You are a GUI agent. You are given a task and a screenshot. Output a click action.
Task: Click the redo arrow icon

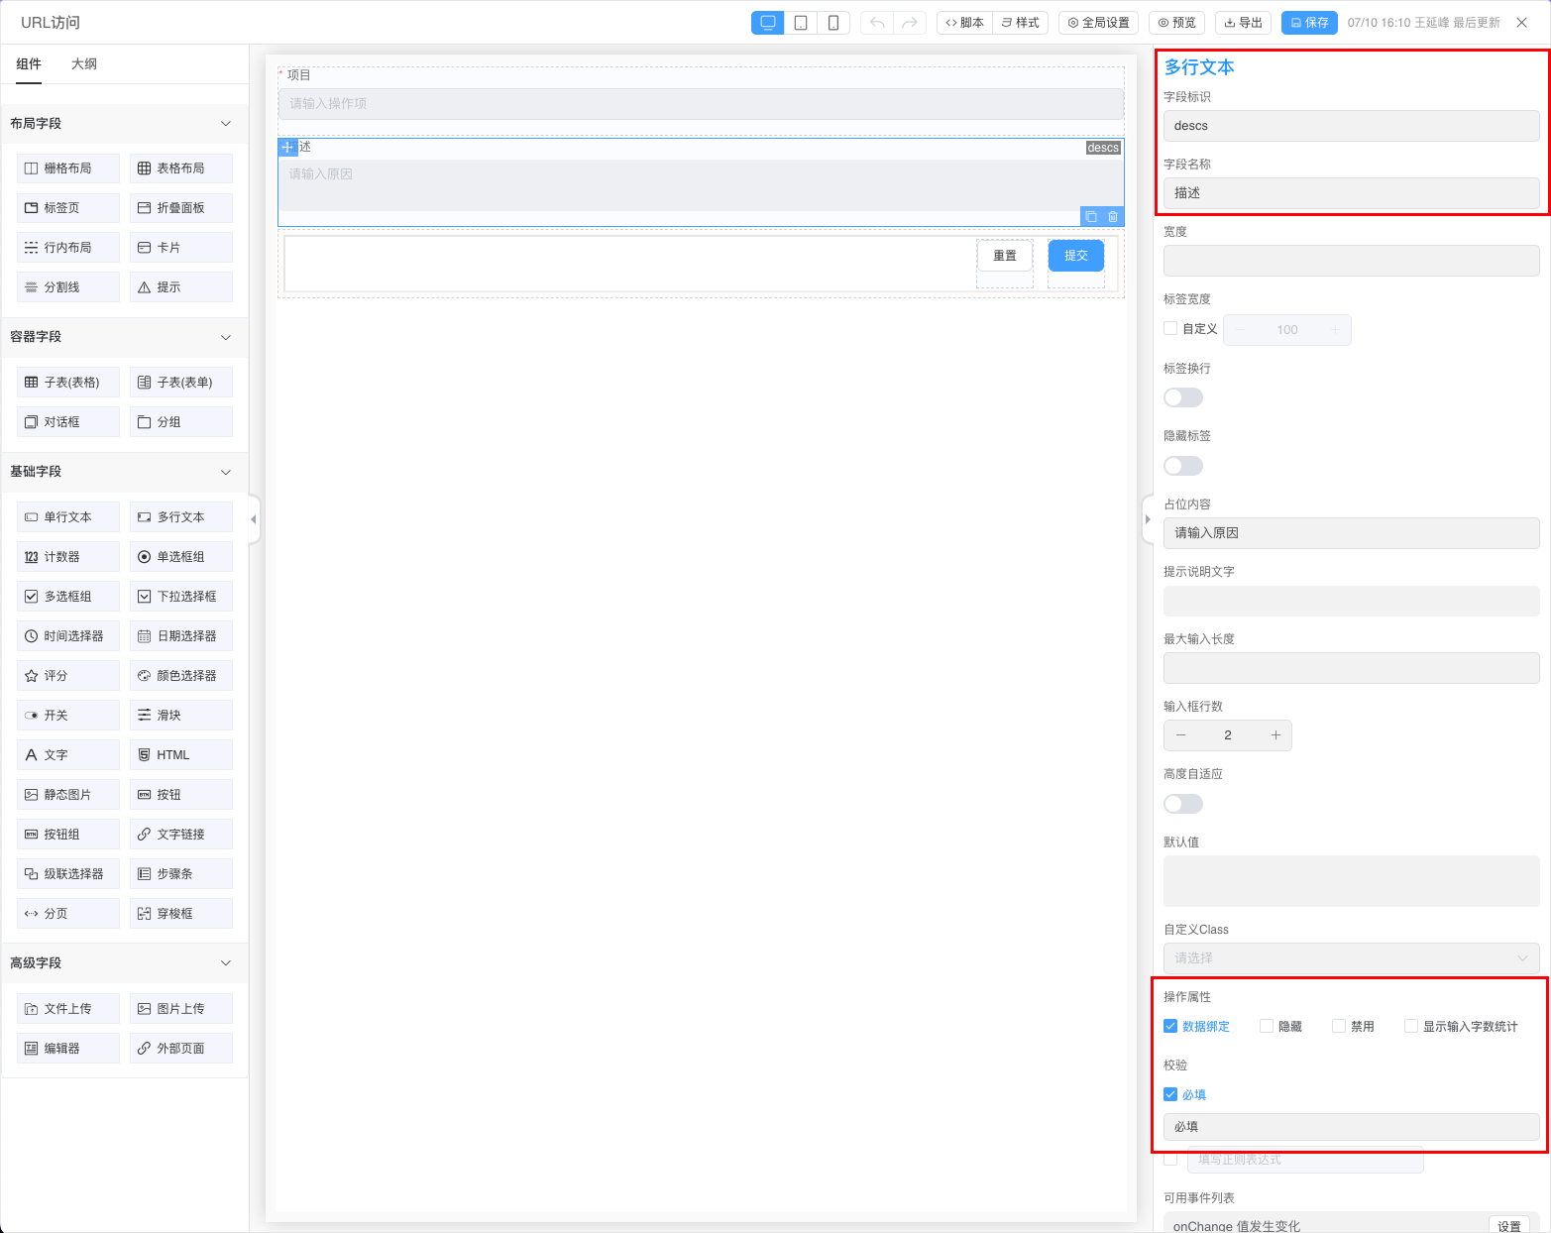click(x=909, y=23)
